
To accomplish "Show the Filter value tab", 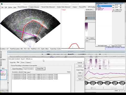I will [27, 72].
